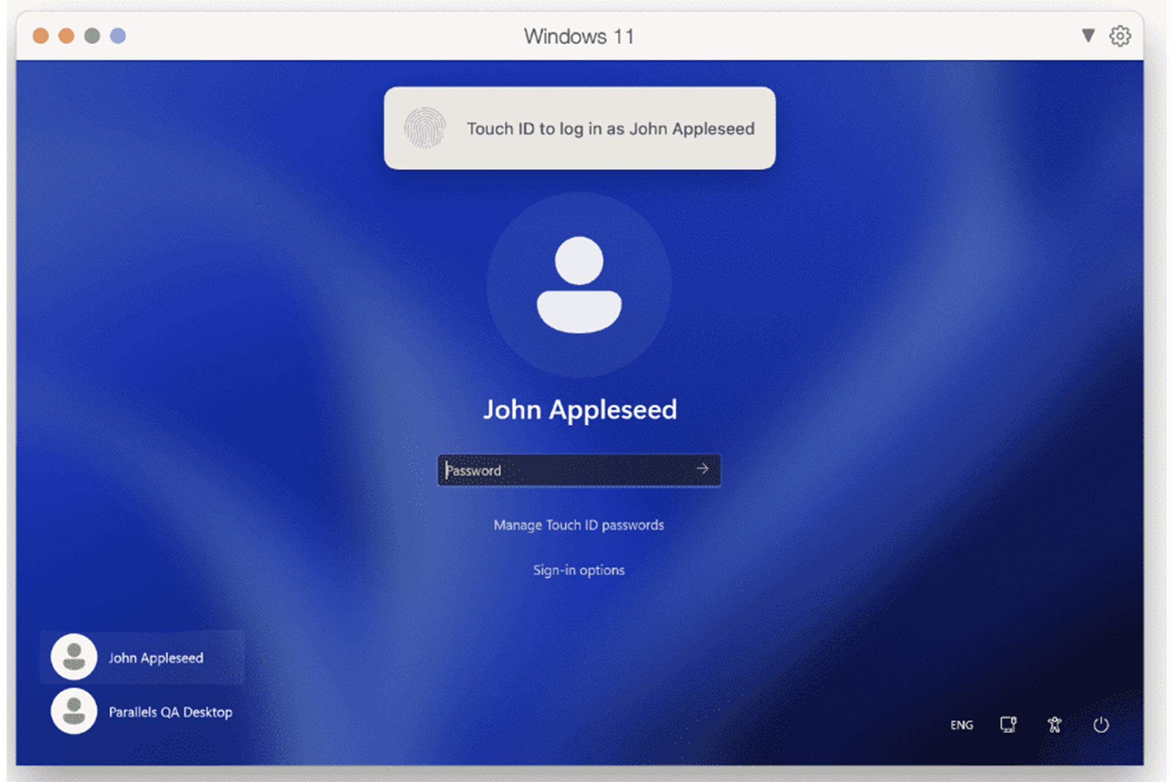Select the network connection icon
Screen dimensions: 1173x782
(x=1008, y=724)
